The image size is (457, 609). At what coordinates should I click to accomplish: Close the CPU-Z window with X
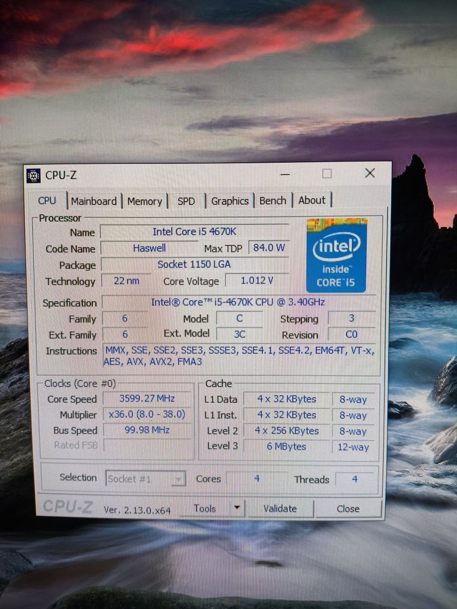coord(370,173)
